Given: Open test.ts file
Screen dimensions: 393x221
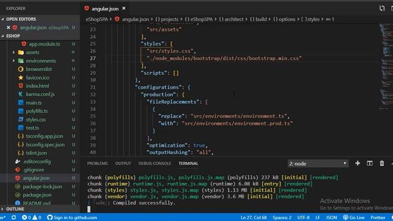Looking at the screenshot, I should [33, 128].
